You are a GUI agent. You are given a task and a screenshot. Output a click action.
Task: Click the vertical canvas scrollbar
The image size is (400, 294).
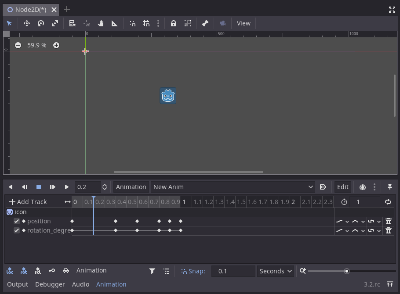395,96
